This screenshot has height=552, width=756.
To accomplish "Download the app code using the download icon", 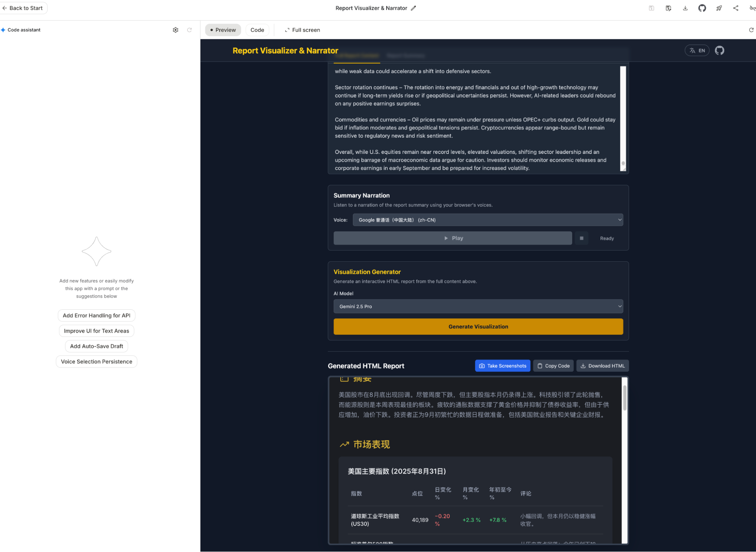I will point(685,8).
